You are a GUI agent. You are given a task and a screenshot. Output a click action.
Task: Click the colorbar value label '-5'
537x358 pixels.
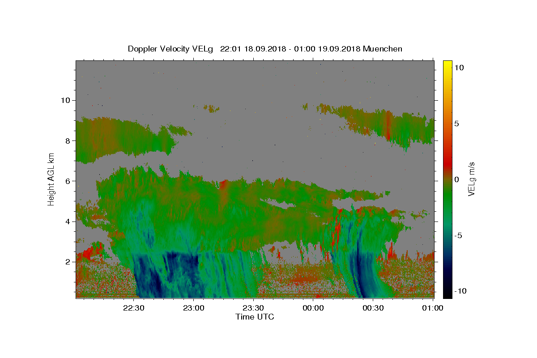pos(459,235)
